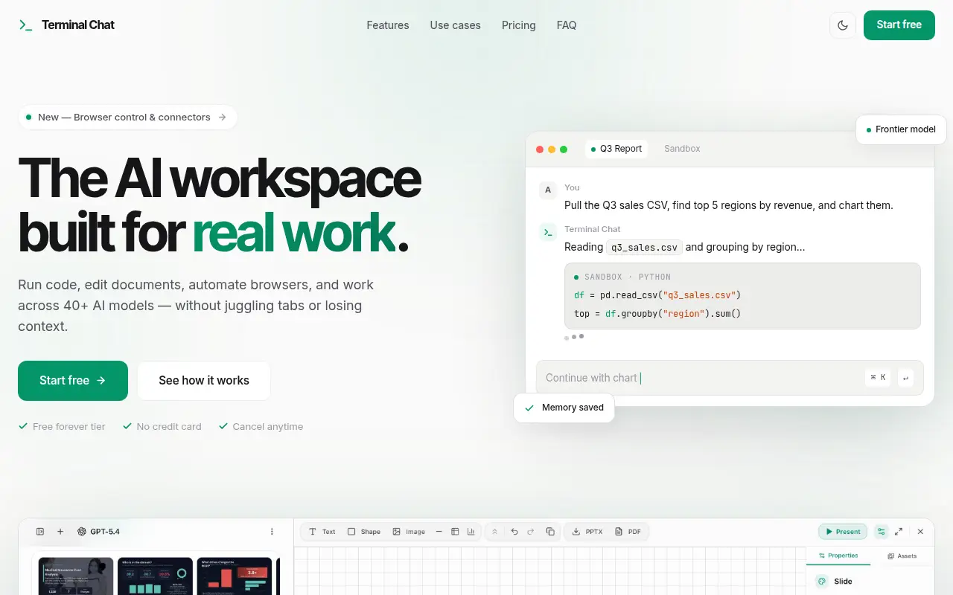Click the Terminal Chat prompt logo icon
The width and height of the screenshot is (953, 595).
point(26,25)
